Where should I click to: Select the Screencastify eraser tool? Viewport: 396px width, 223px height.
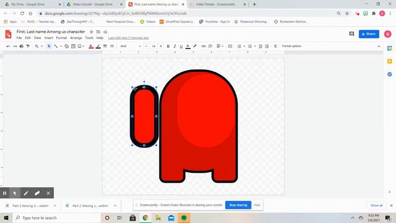click(x=37, y=193)
